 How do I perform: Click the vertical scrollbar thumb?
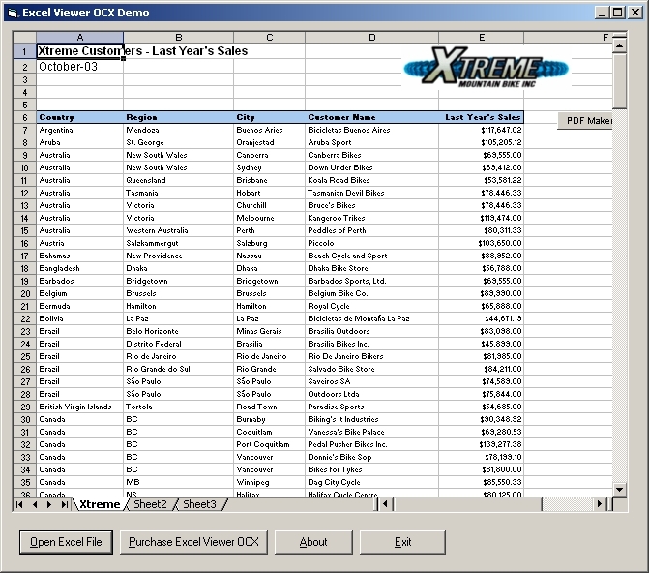(x=619, y=80)
